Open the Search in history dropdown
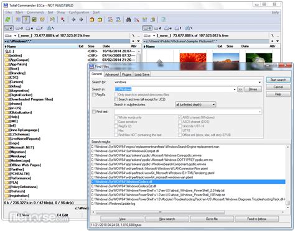295x231 pixels. [x=235, y=89]
